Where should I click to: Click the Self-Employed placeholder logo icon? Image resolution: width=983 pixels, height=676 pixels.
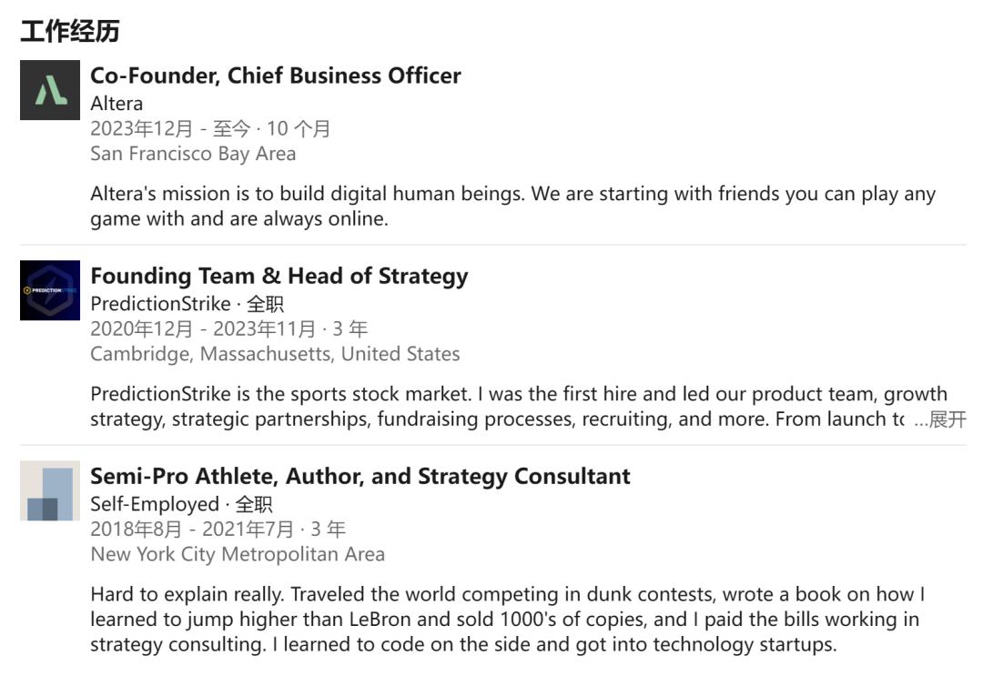pyautogui.click(x=50, y=490)
